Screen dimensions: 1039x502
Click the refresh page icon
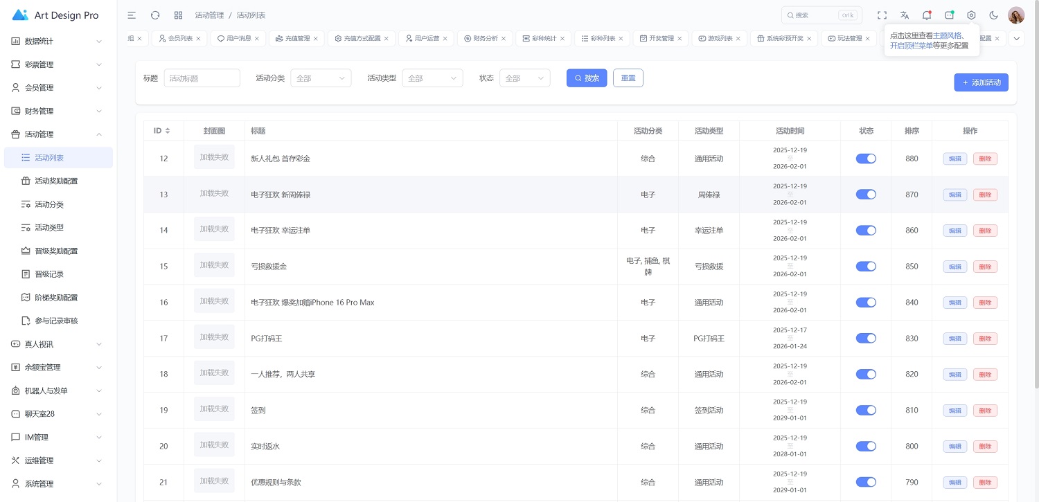pyautogui.click(x=155, y=15)
